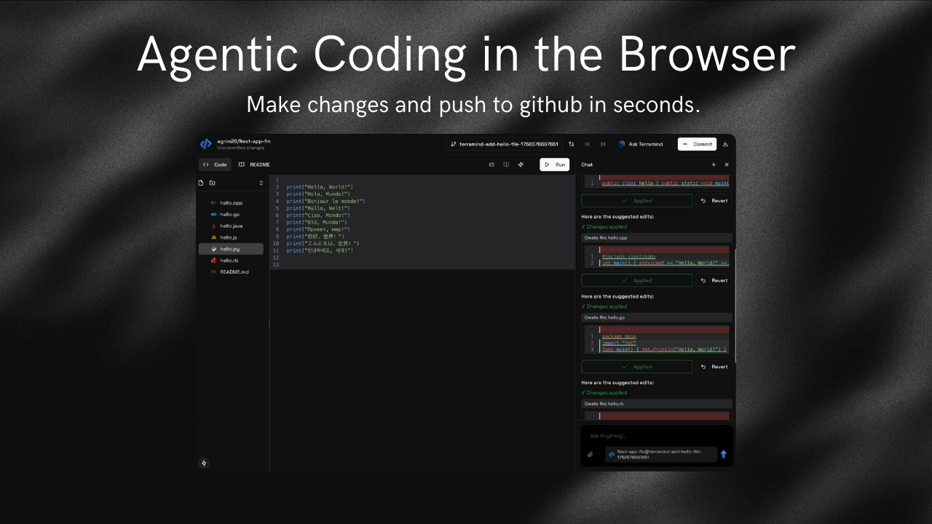
Task: Open the README tab
Action: click(254, 164)
